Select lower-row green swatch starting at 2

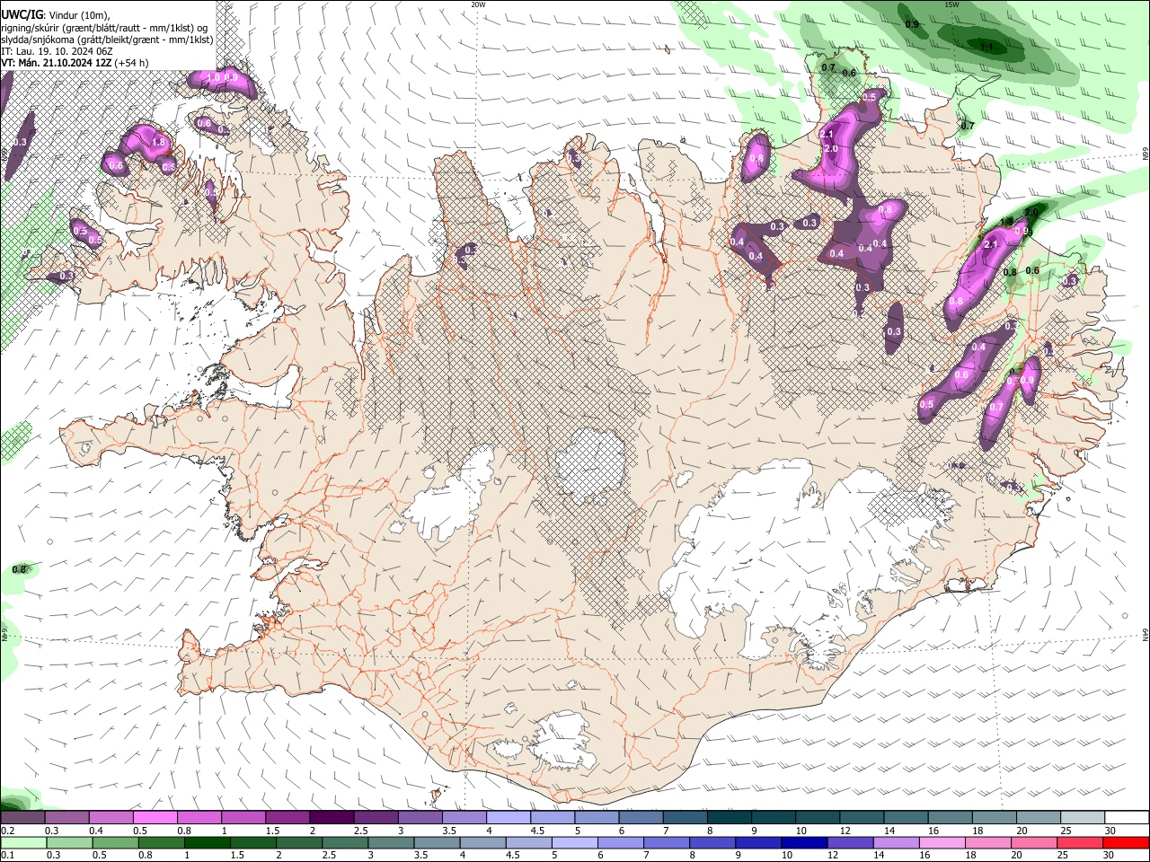click(x=300, y=842)
